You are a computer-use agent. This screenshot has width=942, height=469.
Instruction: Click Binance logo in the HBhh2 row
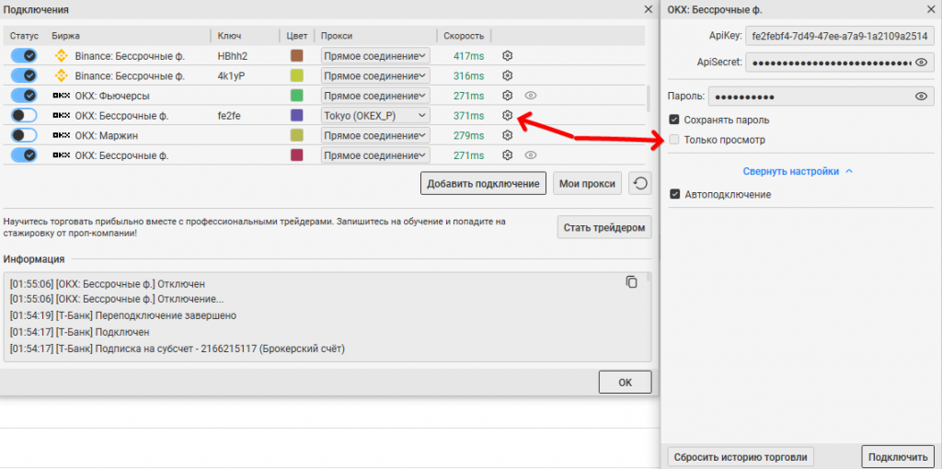pyautogui.click(x=61, y=56)
